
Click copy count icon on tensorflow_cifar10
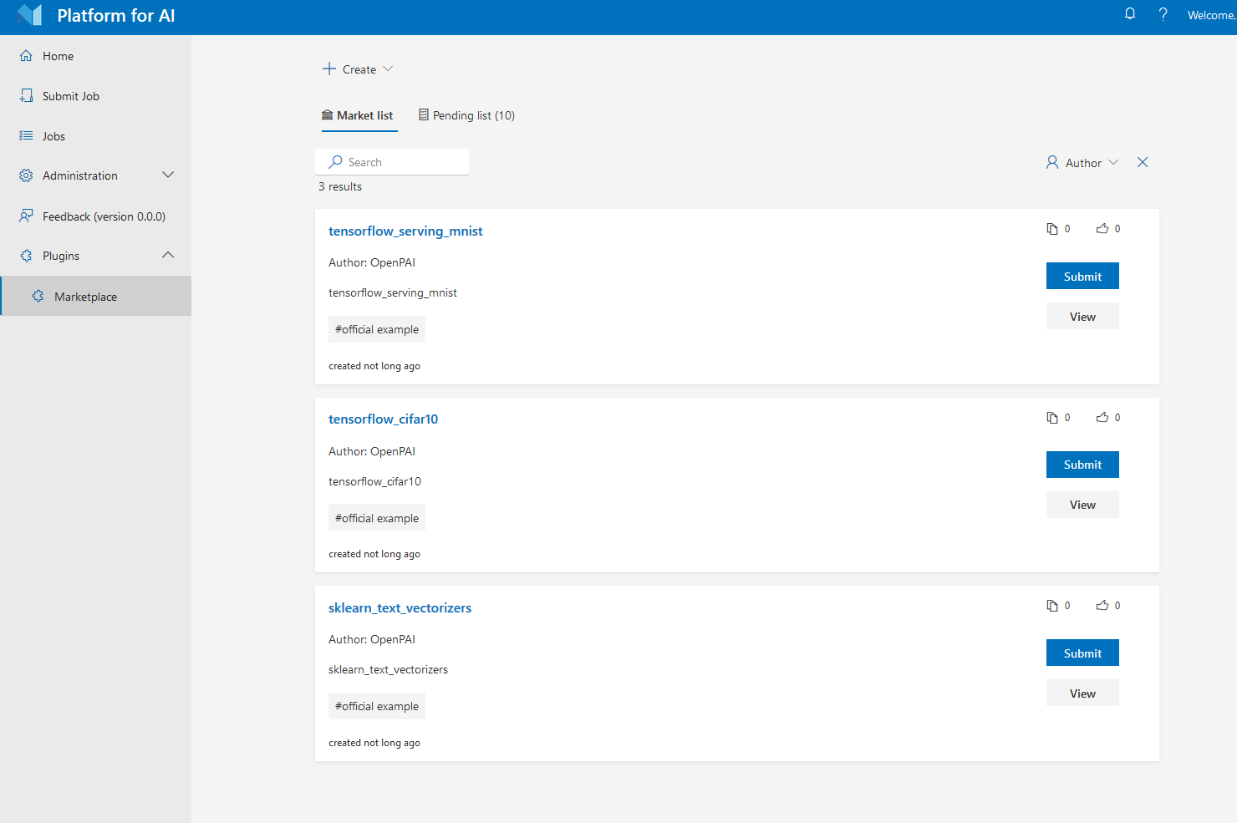[1052, 418]
